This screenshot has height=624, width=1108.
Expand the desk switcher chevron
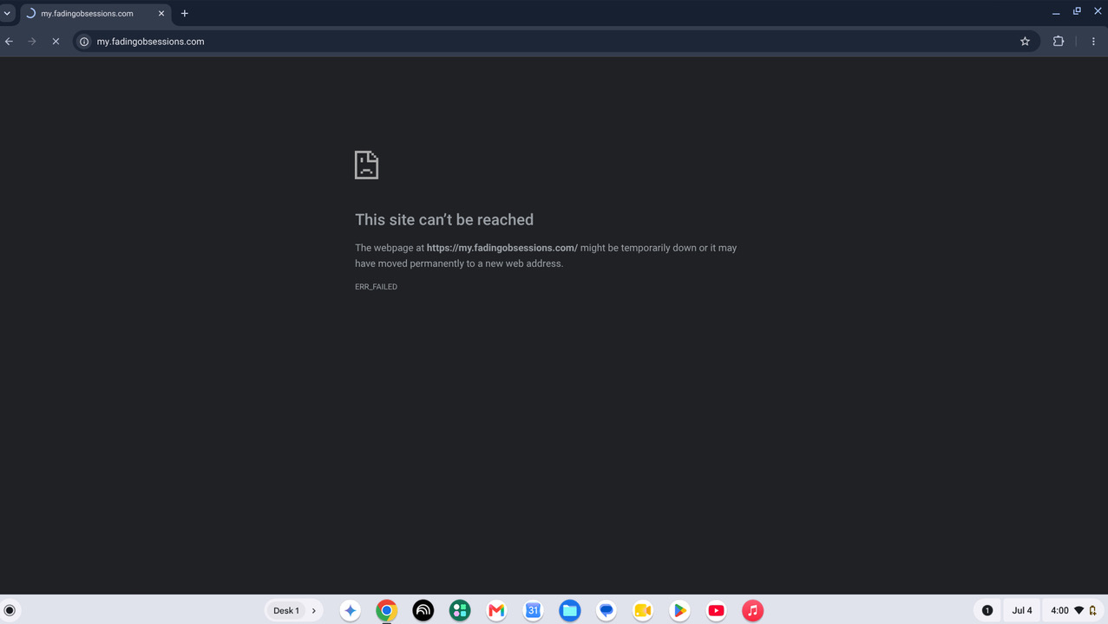pyautogui.click(x=314, y=610)
